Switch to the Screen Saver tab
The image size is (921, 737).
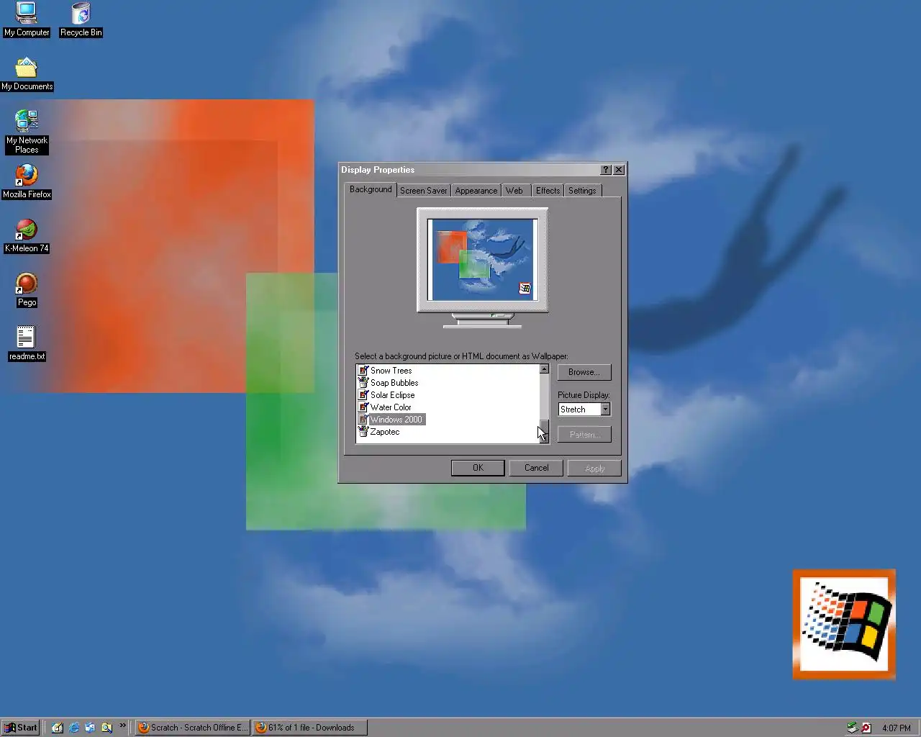(x=423, y=191)
